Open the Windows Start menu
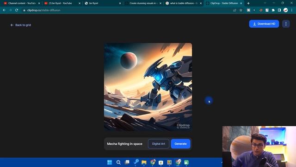296x167 pixels. pyautogui.click(x=110, y=162)
